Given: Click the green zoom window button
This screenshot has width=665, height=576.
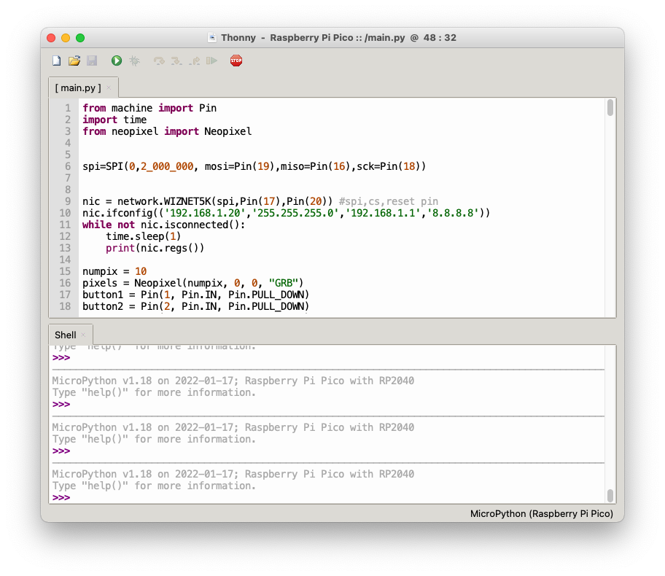Looking at the screenshot, I should tap(80, 38).
